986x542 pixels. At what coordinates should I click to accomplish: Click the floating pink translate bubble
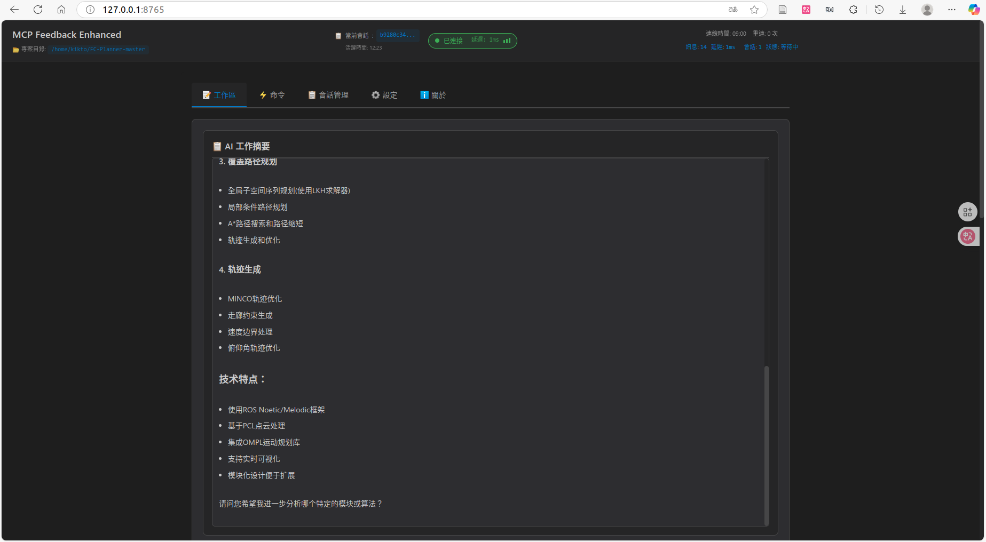click(967, 236)
